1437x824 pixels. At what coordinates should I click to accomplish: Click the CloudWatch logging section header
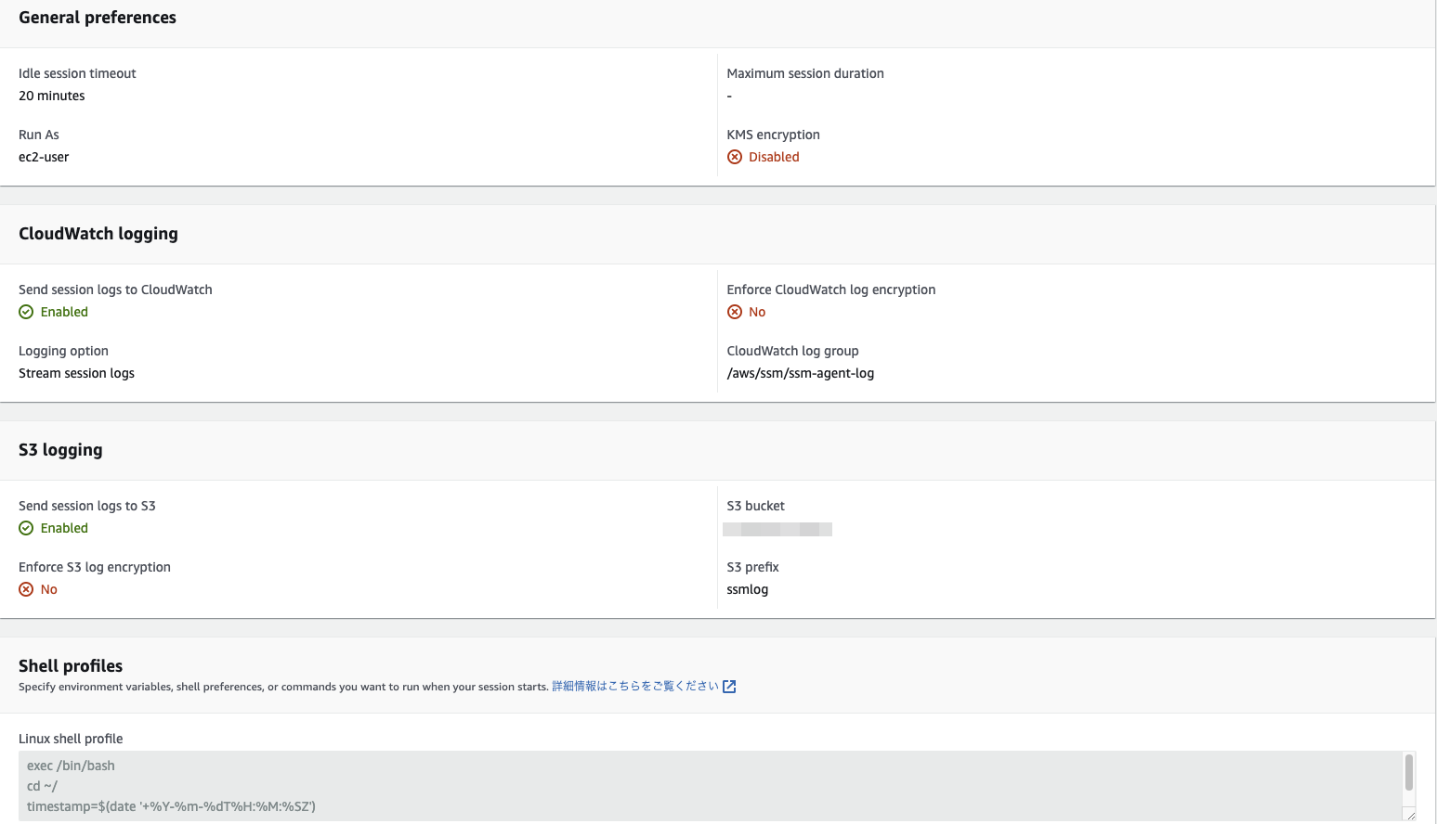point(98,234)
